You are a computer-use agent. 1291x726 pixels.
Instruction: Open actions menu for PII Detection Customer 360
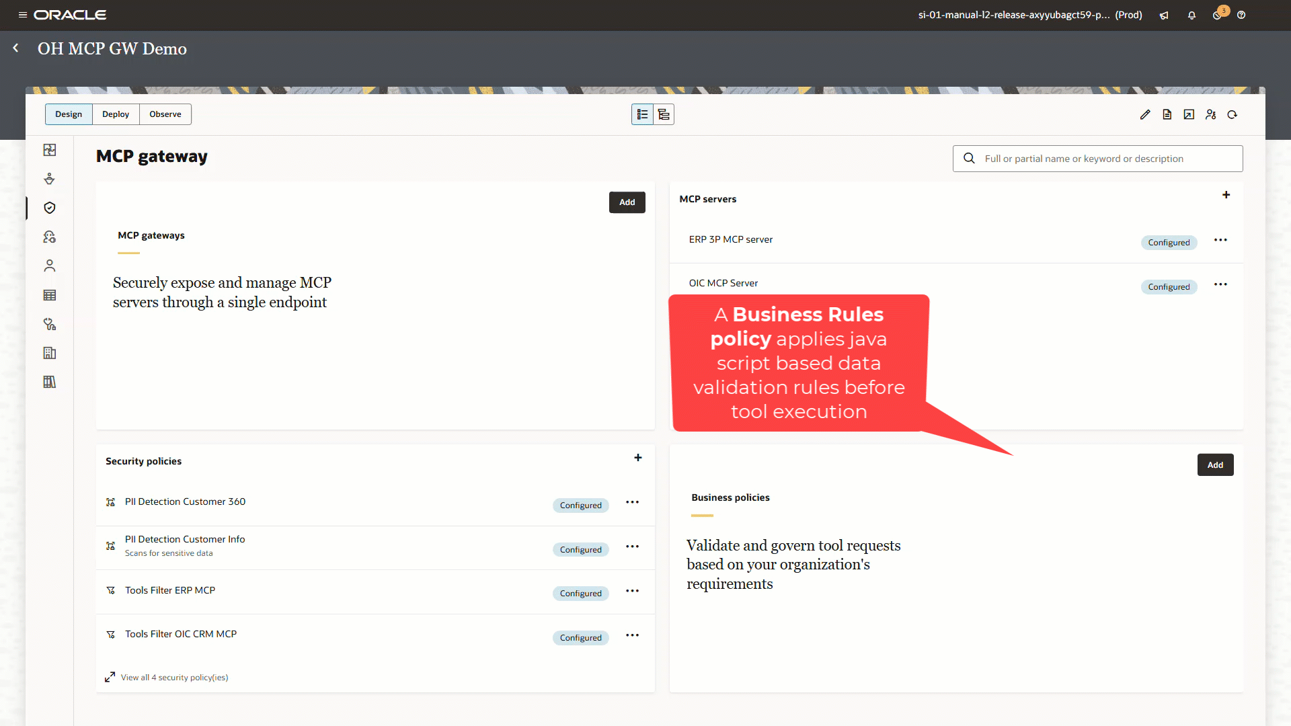pyautogui.click(x=633, y=502)
